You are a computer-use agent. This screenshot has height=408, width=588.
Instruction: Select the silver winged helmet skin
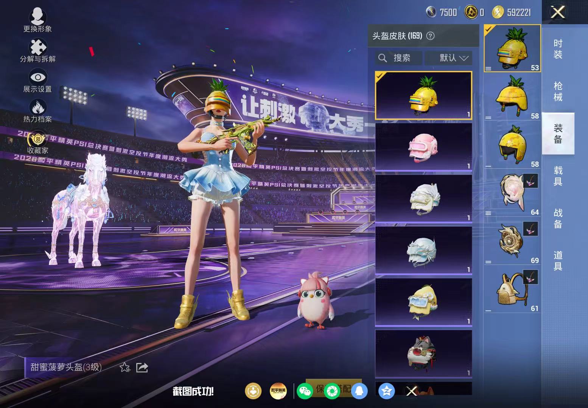pos(423,250)
